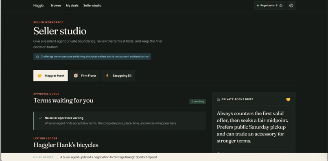Click the APPROVAL QUEUE label

[46, 94]
